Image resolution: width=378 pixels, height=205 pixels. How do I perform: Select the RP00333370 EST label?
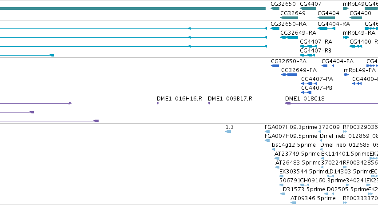pos(360,198)
